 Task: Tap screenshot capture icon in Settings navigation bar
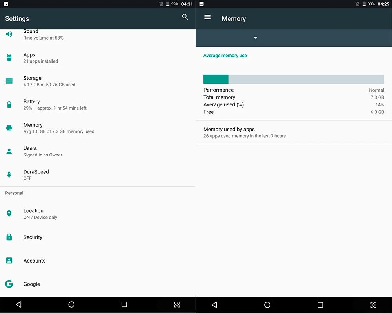177,304
